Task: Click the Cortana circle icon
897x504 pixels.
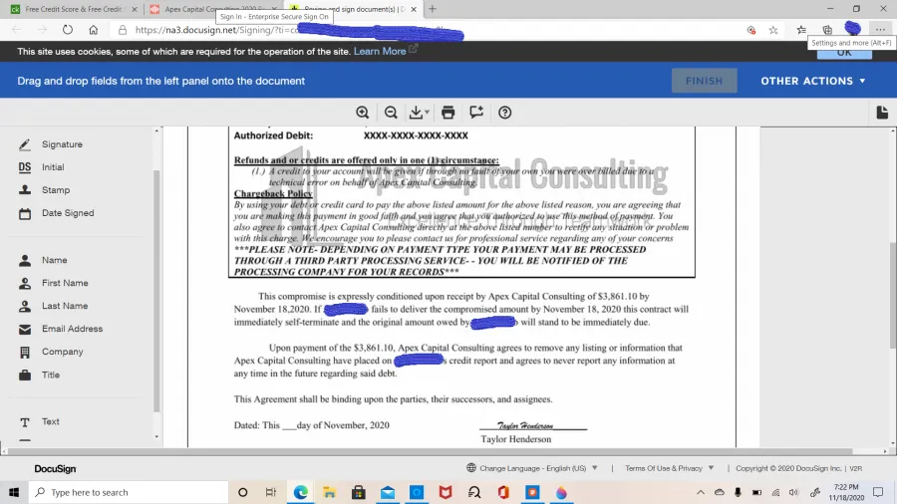Action: pos(242,492)
